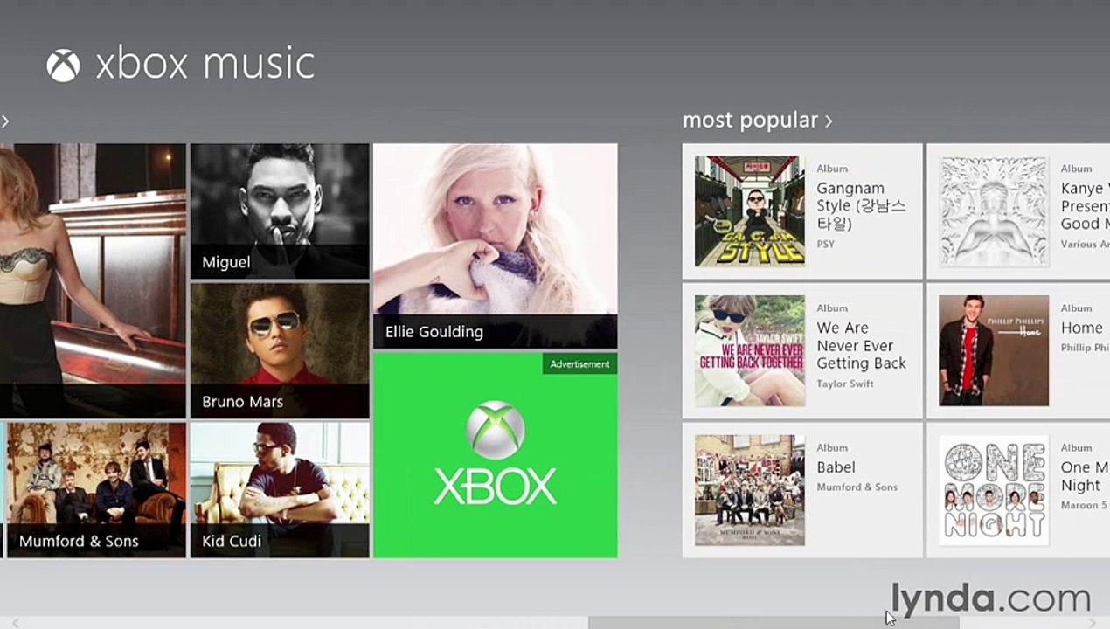Click the Advertisement label on green tile
The image size is (1110, 629).
(x=579, y=363)
